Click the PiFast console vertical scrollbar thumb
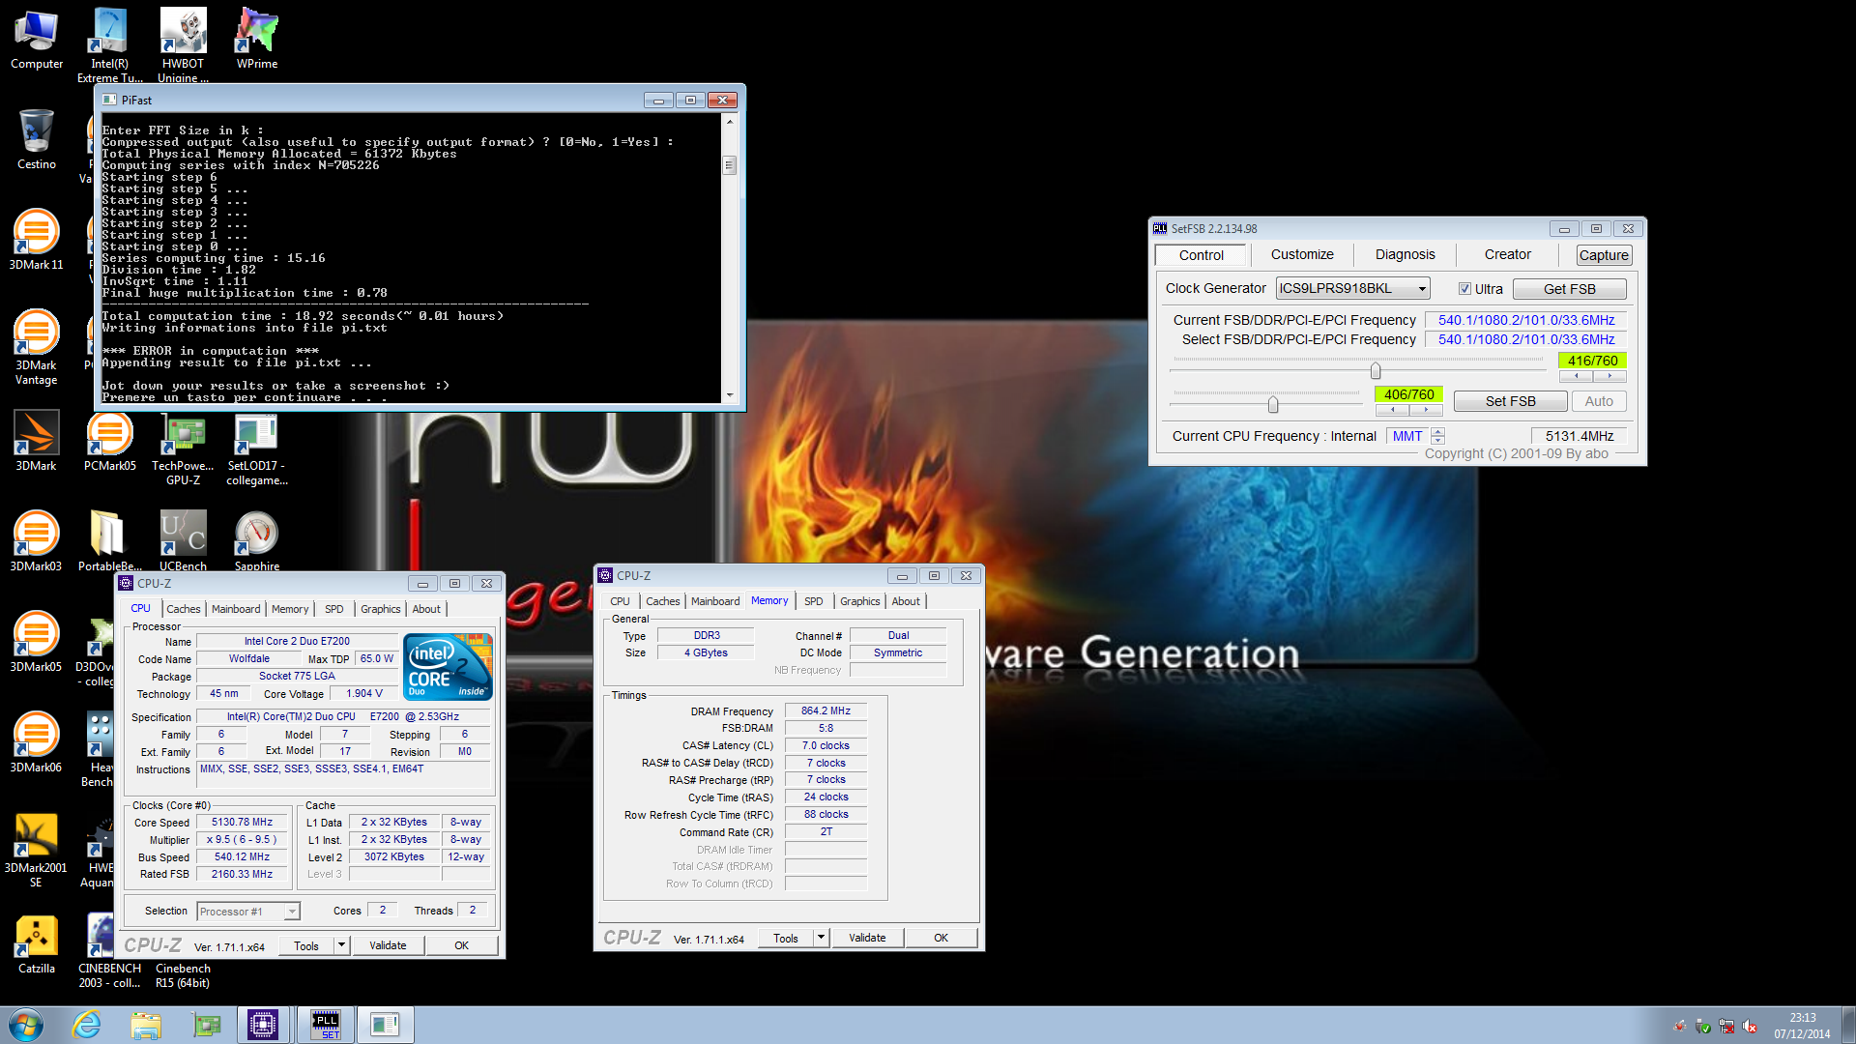The width and height of the screenshot is (1856, 1044). 730,165
